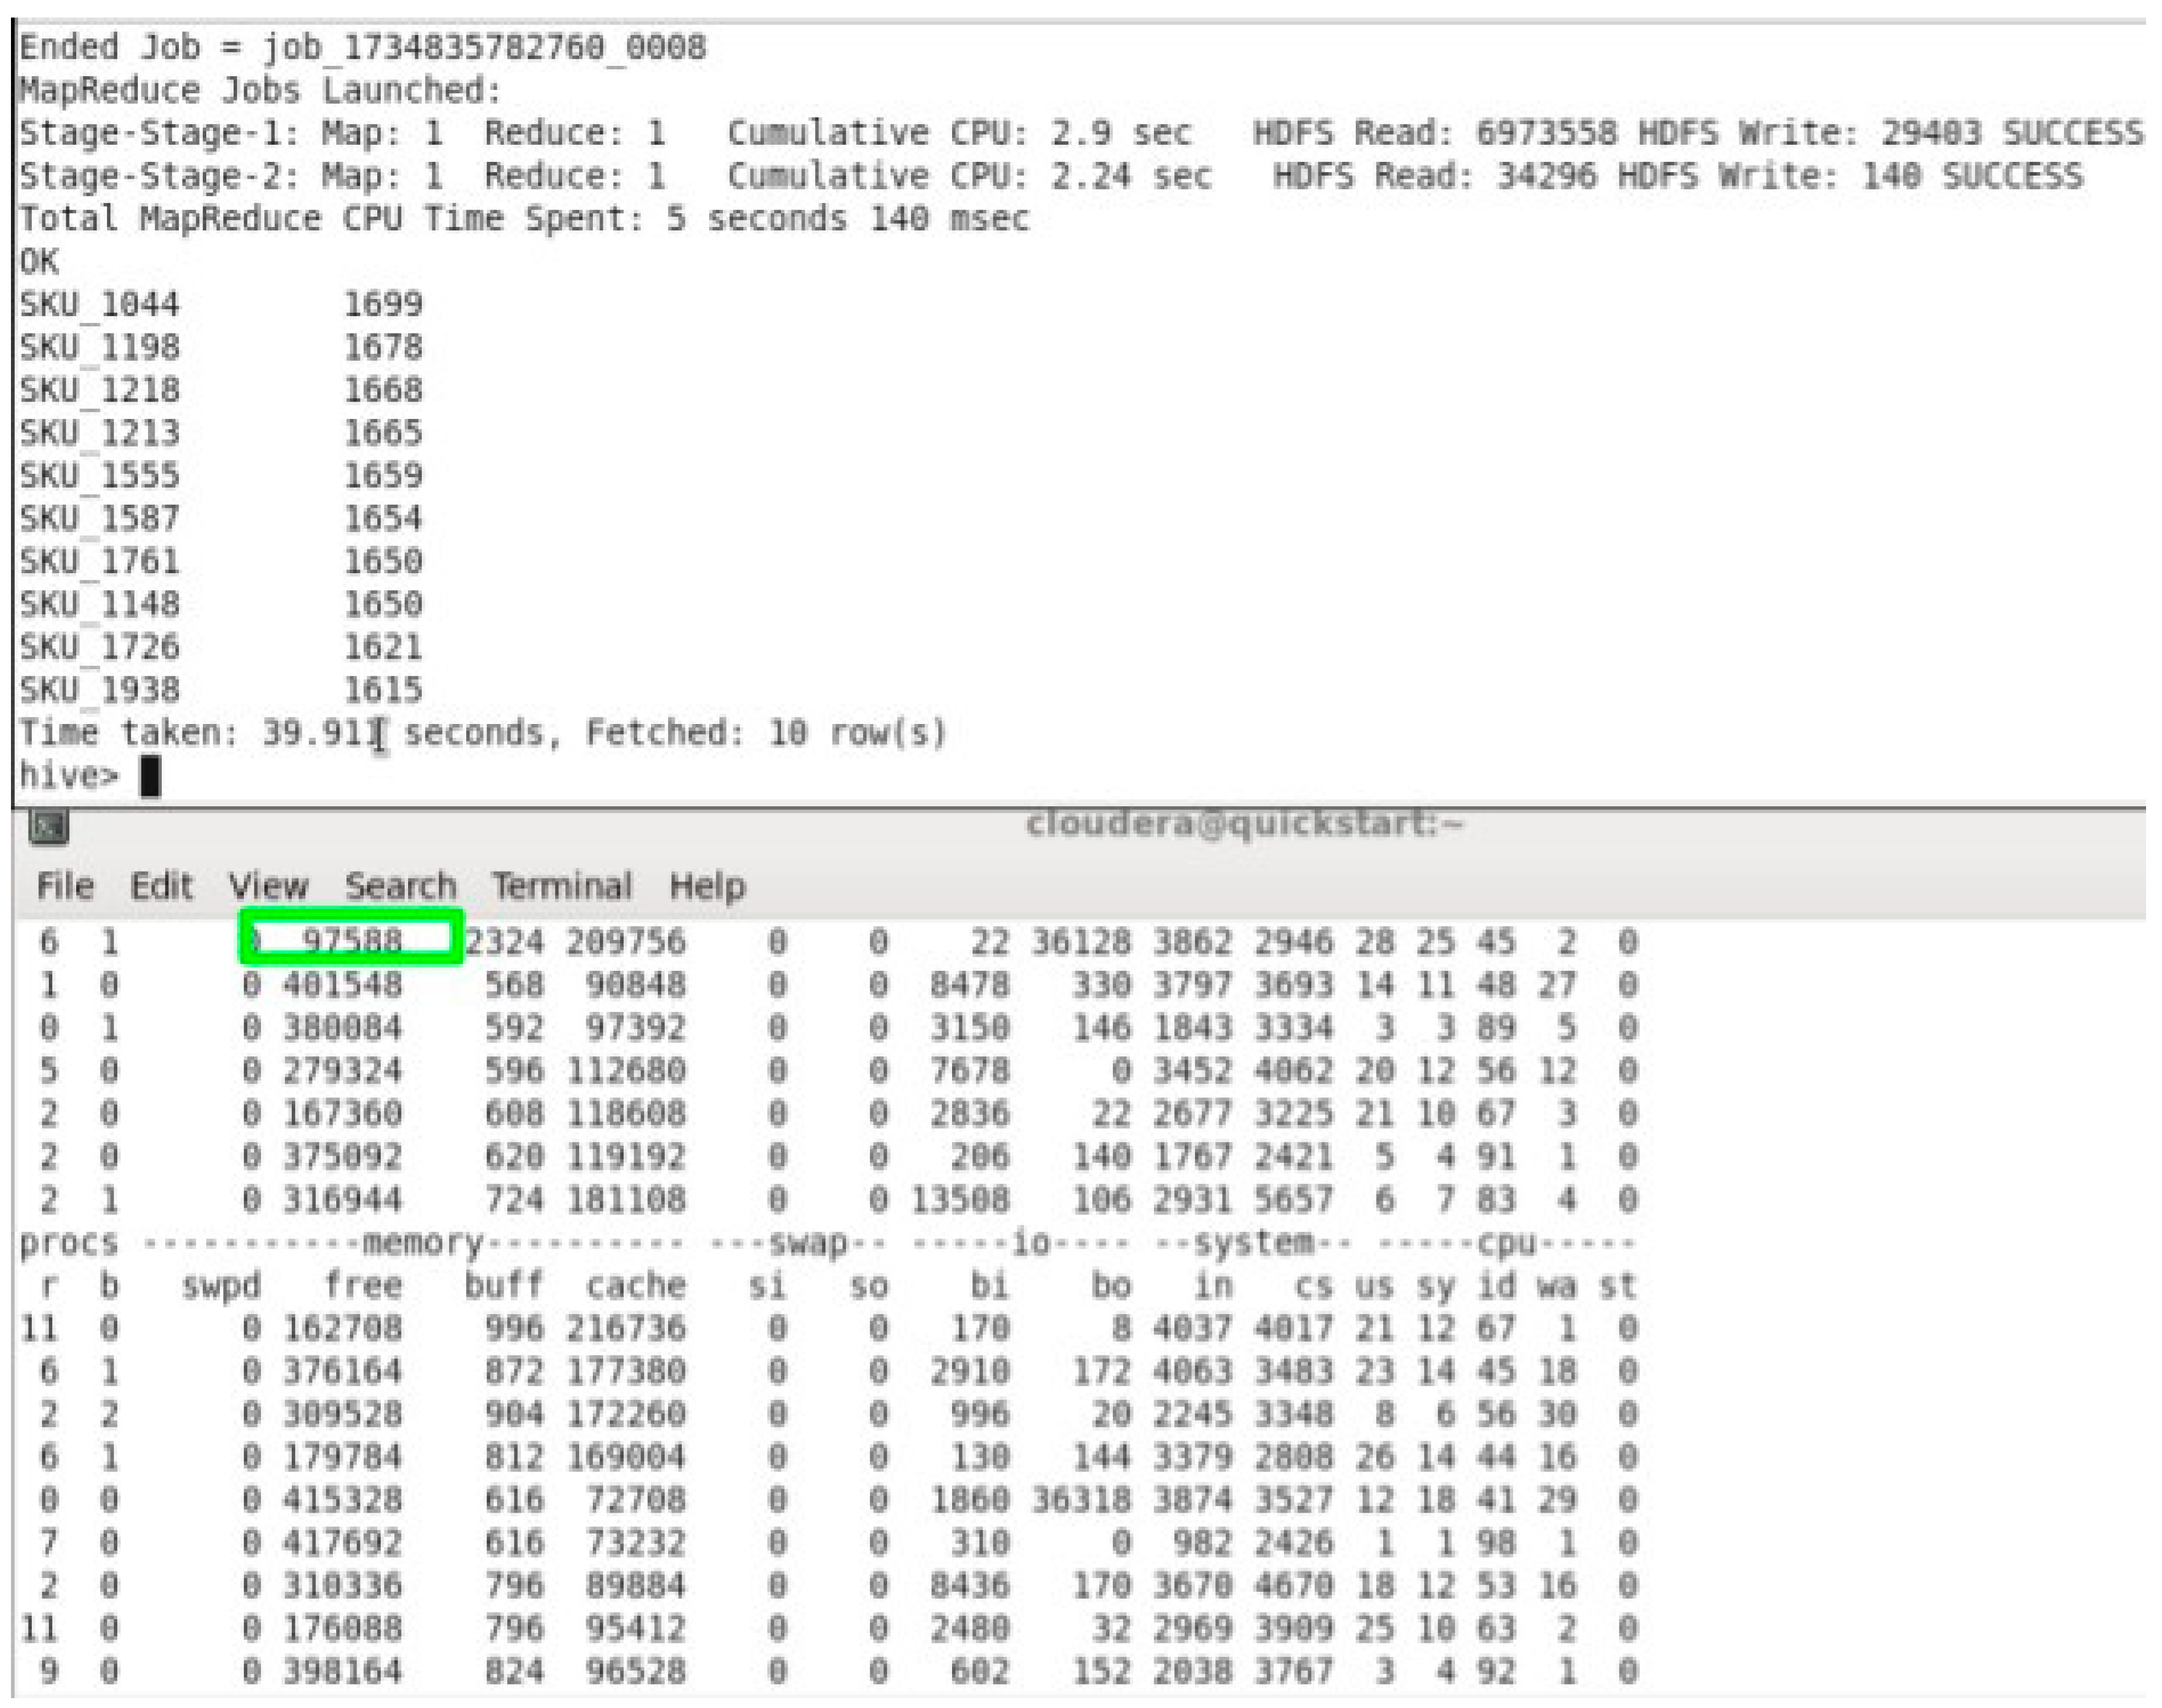
Task: Open the File menu
Action: tap(66, 885)
